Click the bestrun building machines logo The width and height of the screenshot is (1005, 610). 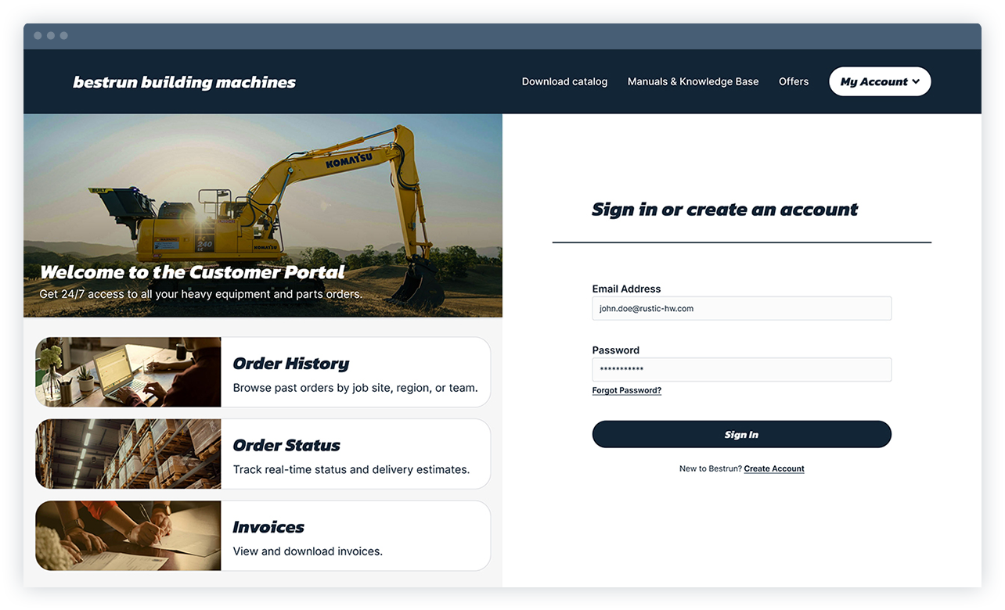click(184, 81)
